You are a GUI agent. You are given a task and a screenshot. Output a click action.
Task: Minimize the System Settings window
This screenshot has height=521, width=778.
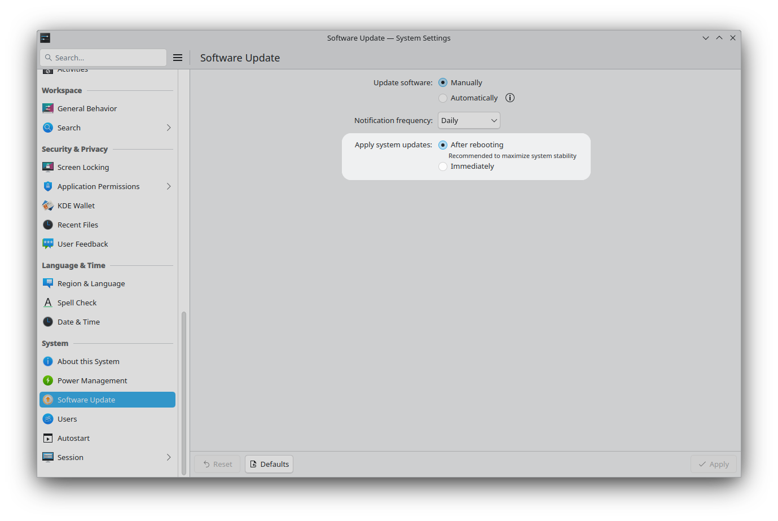[706, 38]
